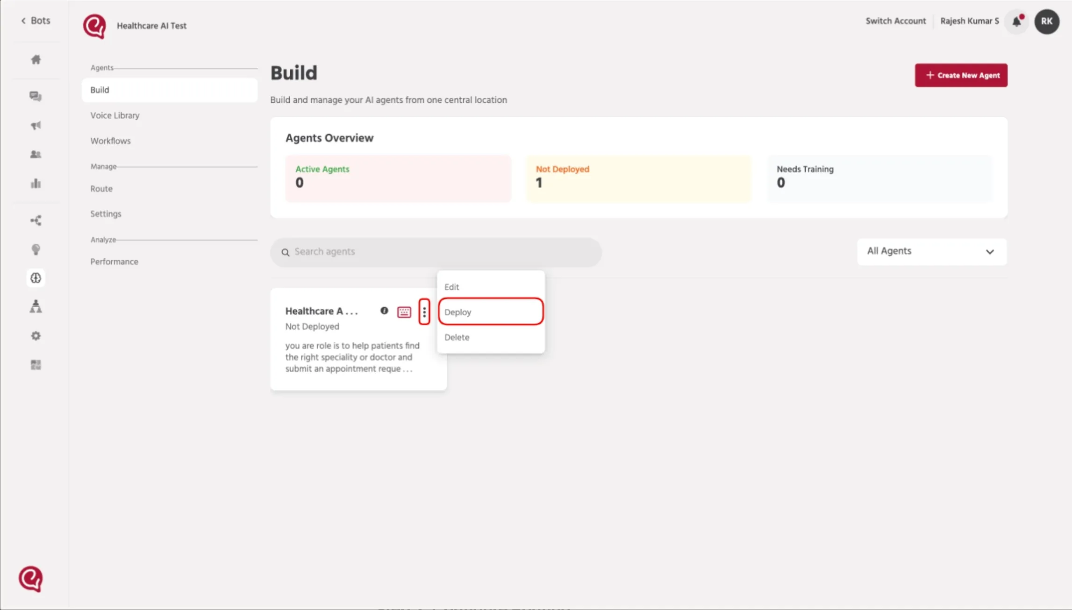The width and height of the screenshot is (1072, 610).
Task: Open the three-dot menu on agent card
Action: 424,312
